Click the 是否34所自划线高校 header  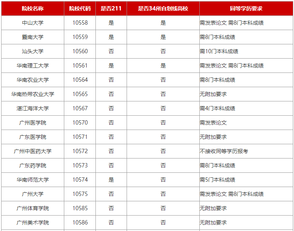tap(163, 8)
